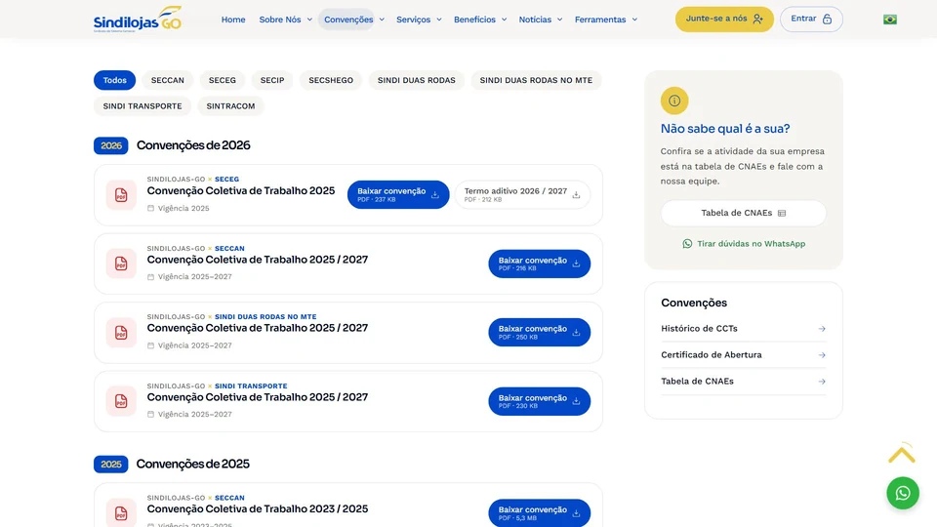Click download icon on Termo aditivo 2026/2027

coord(576,195)
